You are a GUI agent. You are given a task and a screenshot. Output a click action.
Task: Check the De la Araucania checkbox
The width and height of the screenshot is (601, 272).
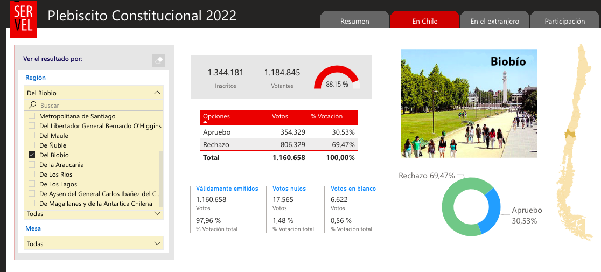(32, 165)
